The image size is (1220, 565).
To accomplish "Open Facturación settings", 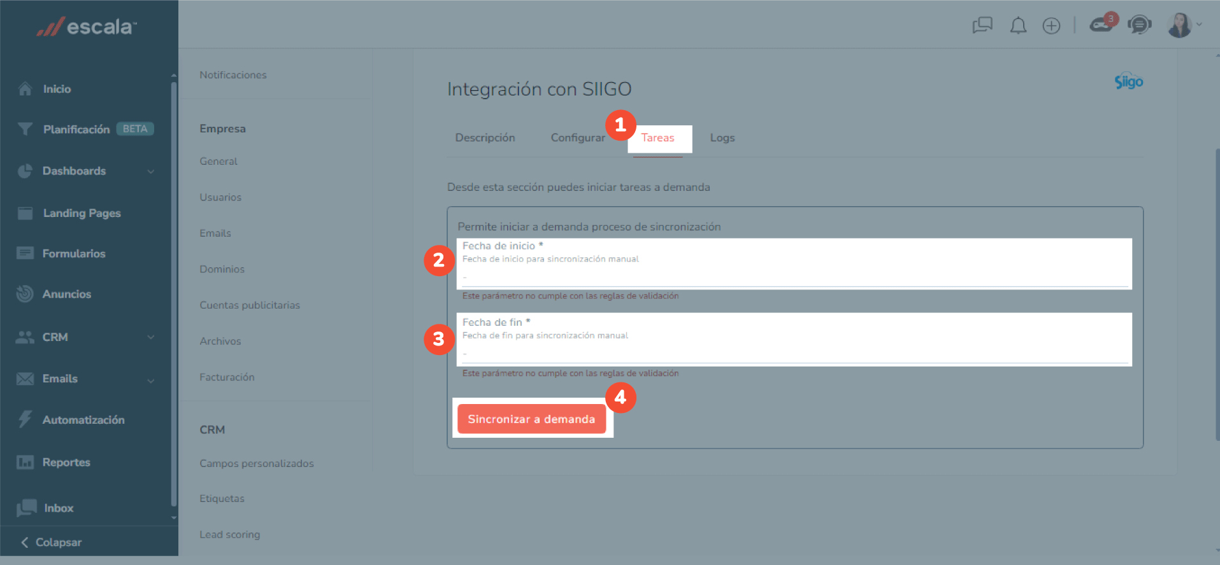I will pos(227,377).
